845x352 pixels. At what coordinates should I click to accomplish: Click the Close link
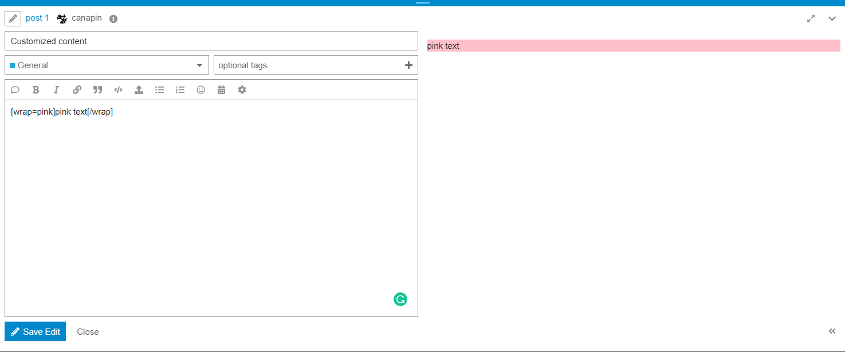88,331
